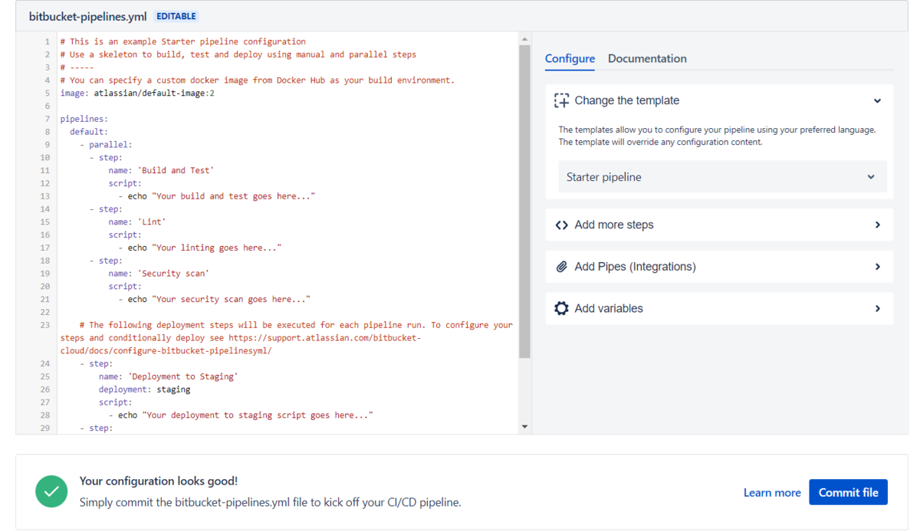Screen dimensions: 920x532
Task: Click the bitbucket-pipelines.yml file title
Action: pyautogui.click(x=87, y=16)
